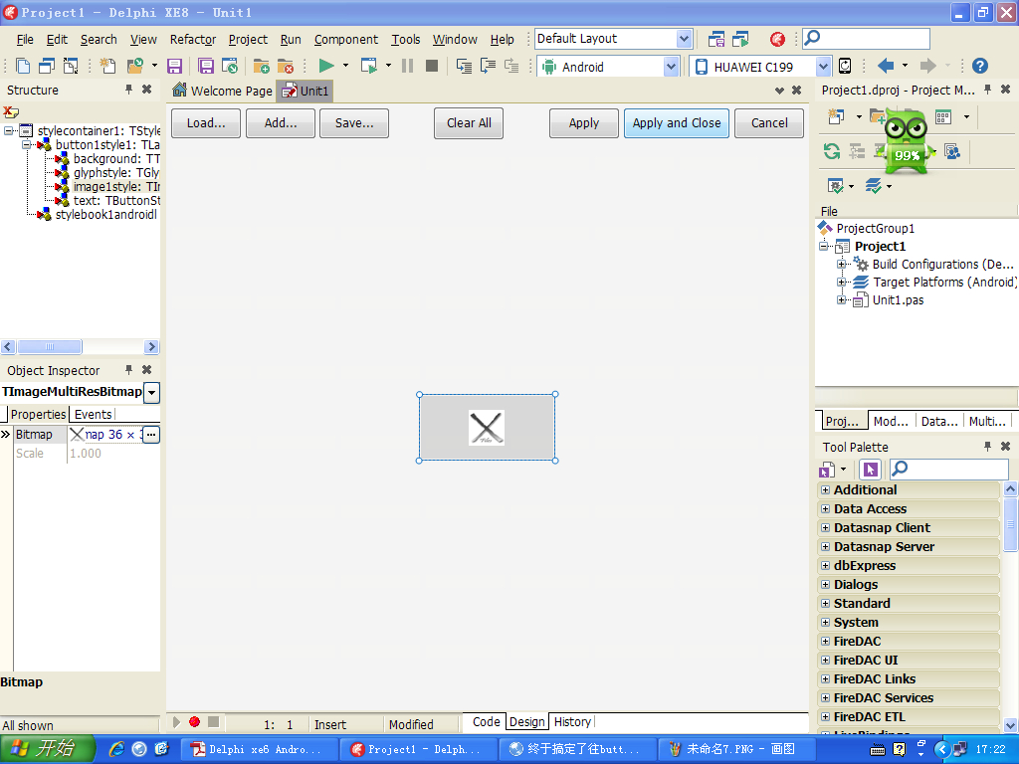Expand the Additional palette category
This screenshot has width=1019, height=764.
pyautogui.click(x=825, y=489)
